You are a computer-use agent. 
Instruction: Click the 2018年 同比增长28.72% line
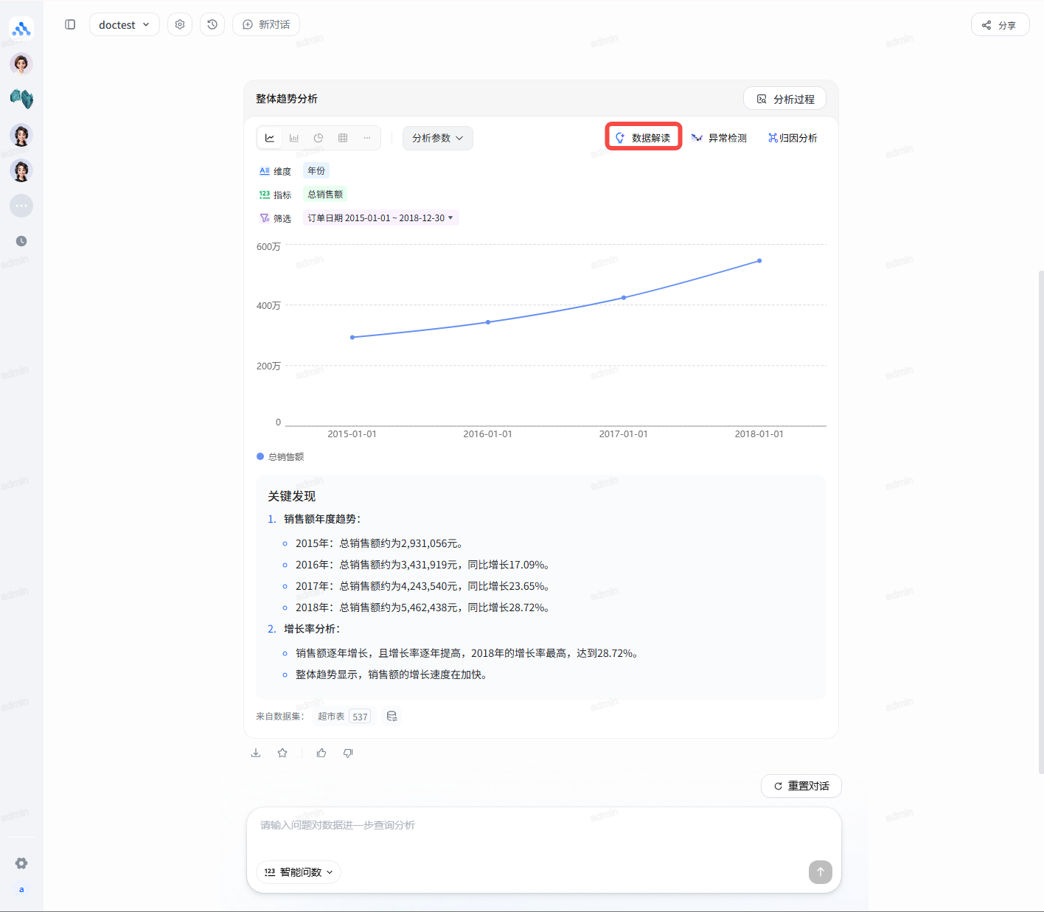click(x=422, y=608)
